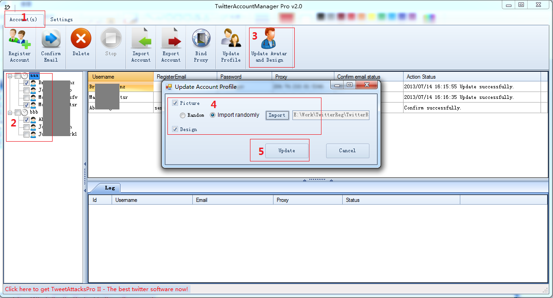The height and width of the screenshot is (298, 553).
Task: Click the avatar icon of account ending rk1
Action: (34, 134)
